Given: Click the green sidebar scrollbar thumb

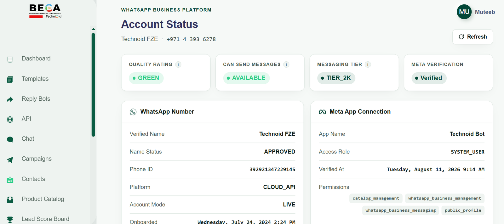Looking at the screenshot, I should pos(93,85).
